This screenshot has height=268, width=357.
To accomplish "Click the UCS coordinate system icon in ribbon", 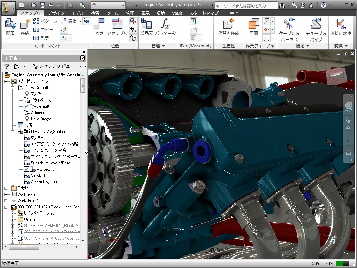I will (x=266, y=38).
